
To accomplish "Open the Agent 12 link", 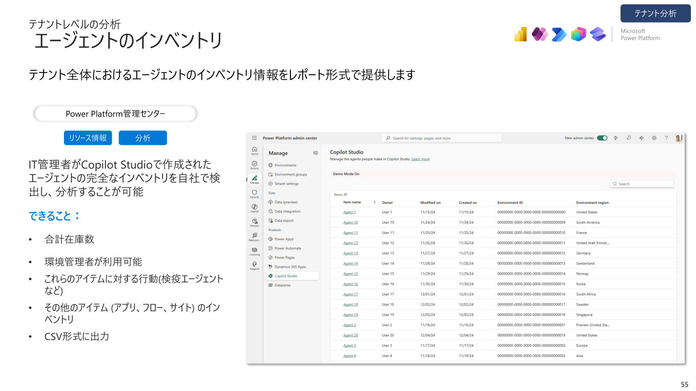I will 351,243.
